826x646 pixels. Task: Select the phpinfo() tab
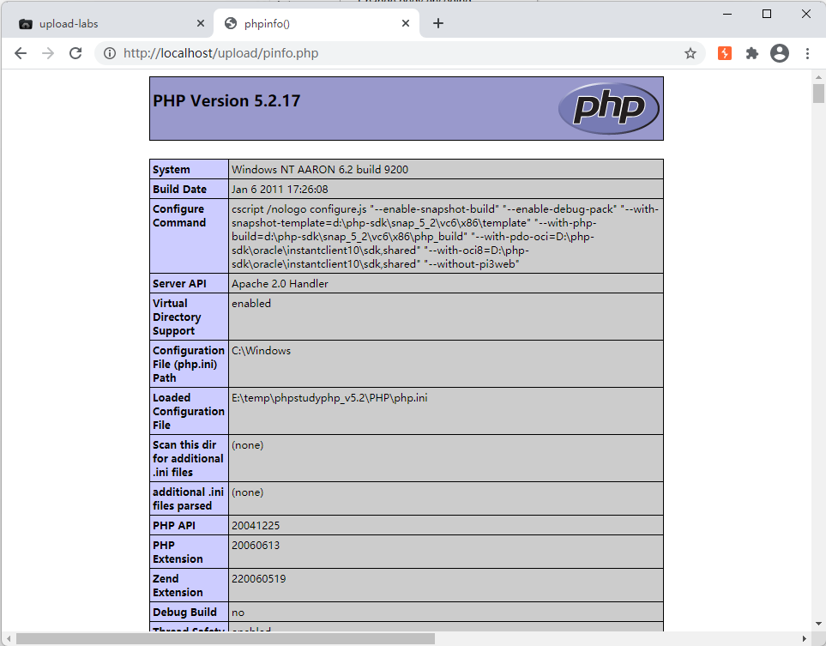[x=309, y=23]
